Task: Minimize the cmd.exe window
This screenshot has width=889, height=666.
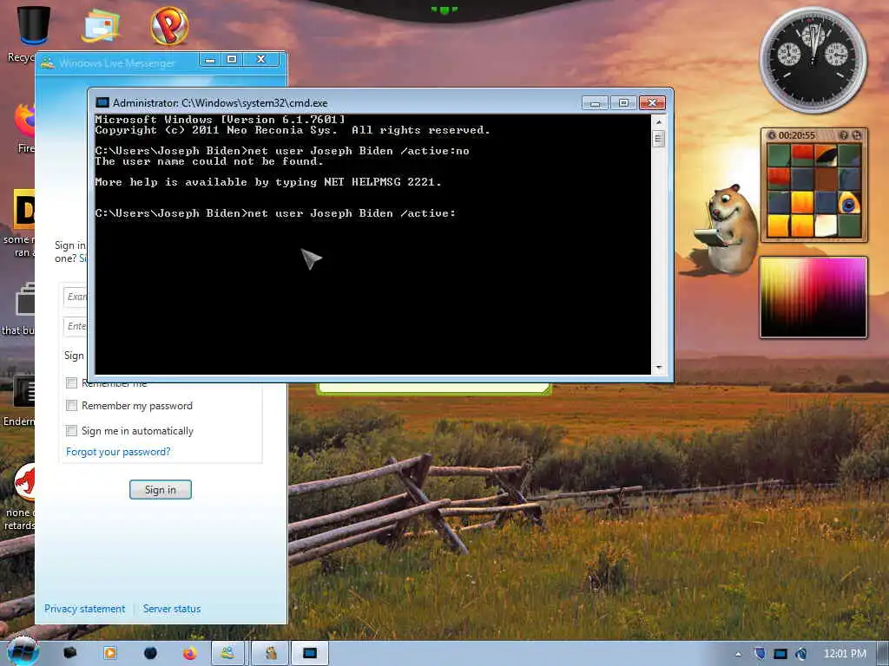Action: pyautogui.click(x=595, y=103)
